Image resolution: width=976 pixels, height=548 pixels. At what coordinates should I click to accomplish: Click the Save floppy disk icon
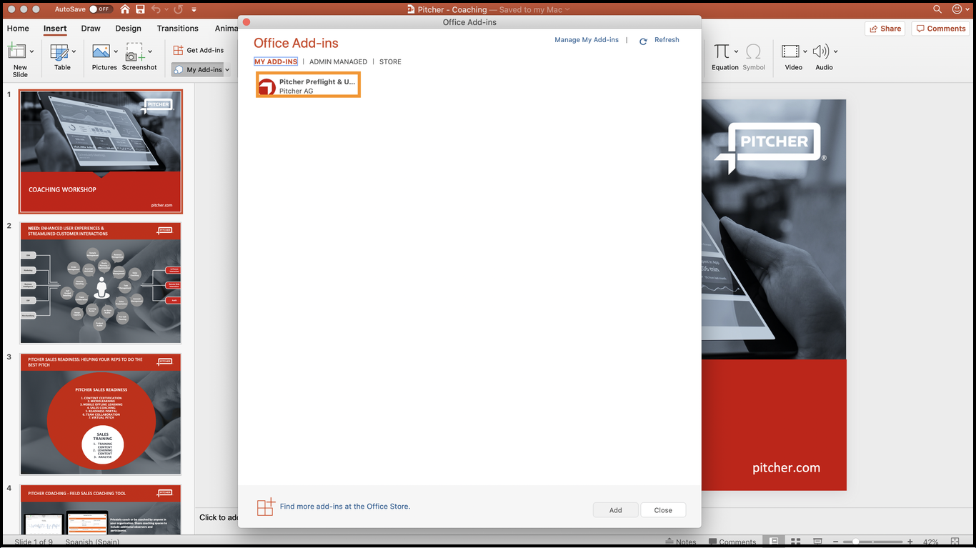(140, 9)
